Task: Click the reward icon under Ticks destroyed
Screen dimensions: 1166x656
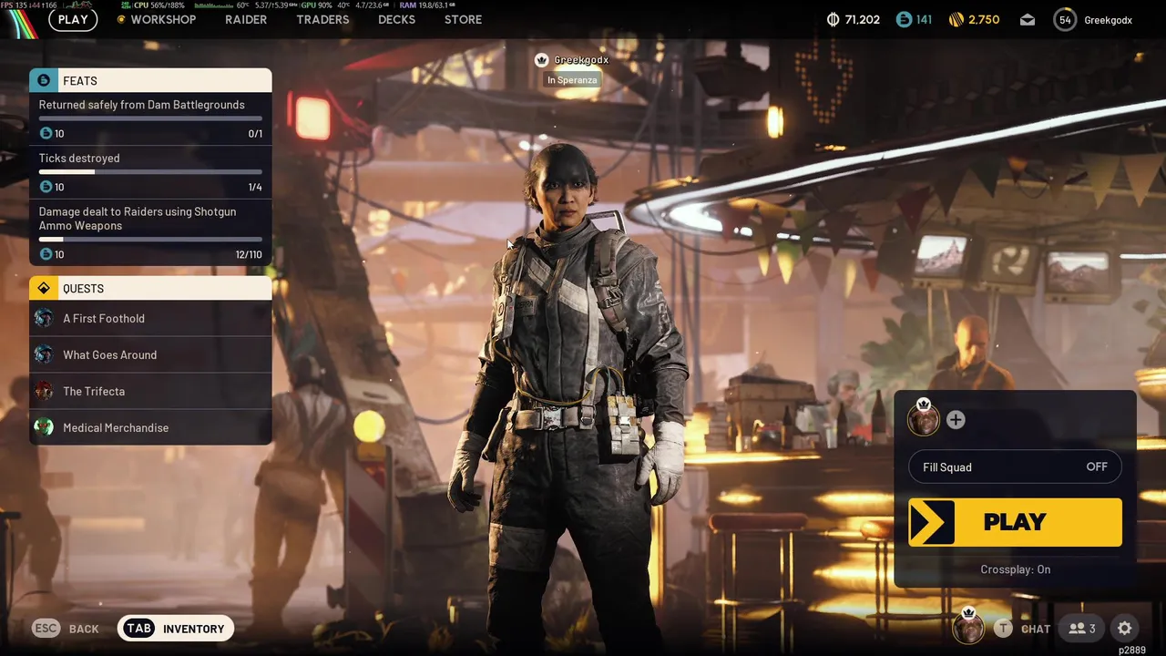Action: pyautogui.click(x=46, y=187)
